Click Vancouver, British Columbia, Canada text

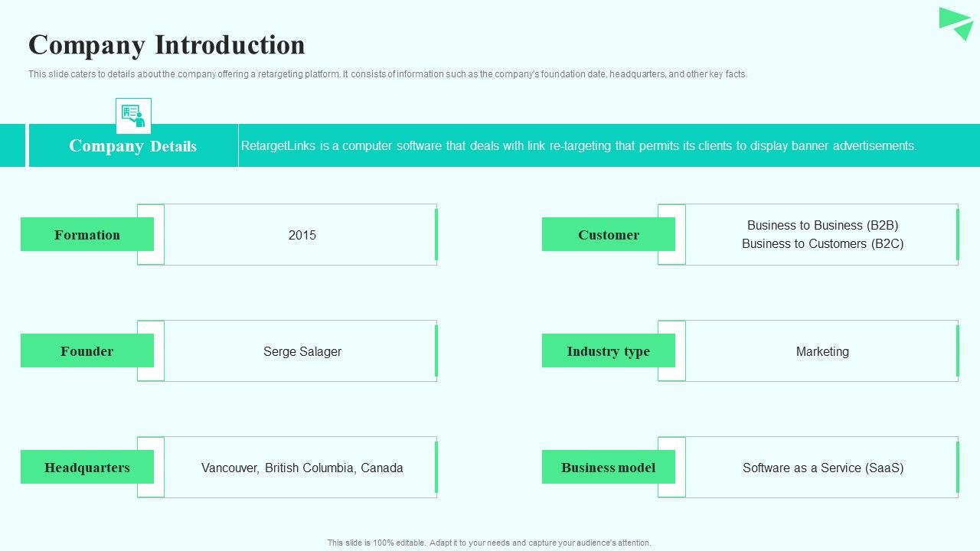click(x=302, y=468)
